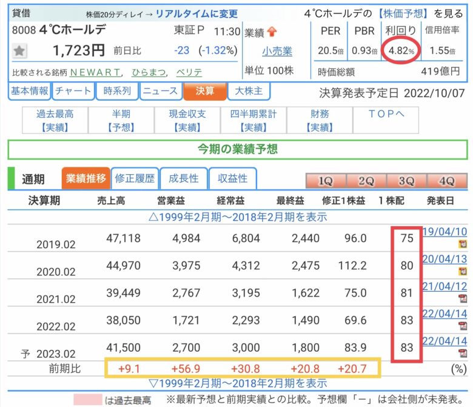Screen dimensions: 473x407
Task: Click 1株配 value 75 for 2019.02
Action: tap(407, 238)
